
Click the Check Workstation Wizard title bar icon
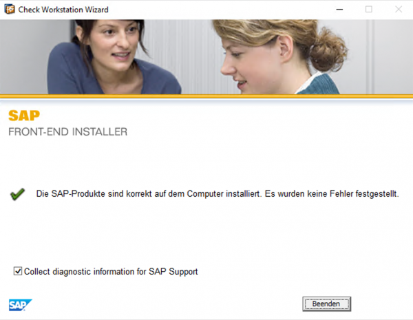tap(10, 9)
